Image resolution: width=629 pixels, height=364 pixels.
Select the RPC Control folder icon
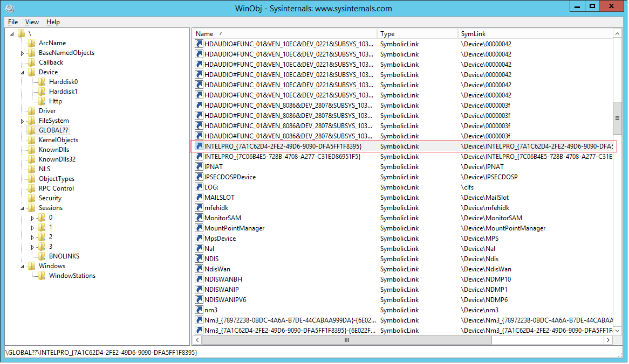click(32, 188)
